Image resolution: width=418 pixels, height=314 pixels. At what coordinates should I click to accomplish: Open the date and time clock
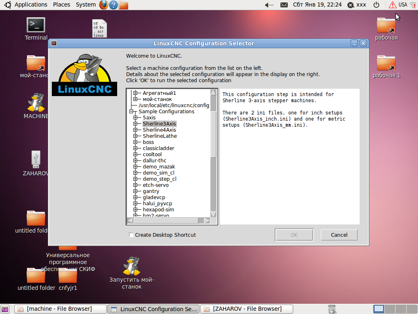(317, 5)
